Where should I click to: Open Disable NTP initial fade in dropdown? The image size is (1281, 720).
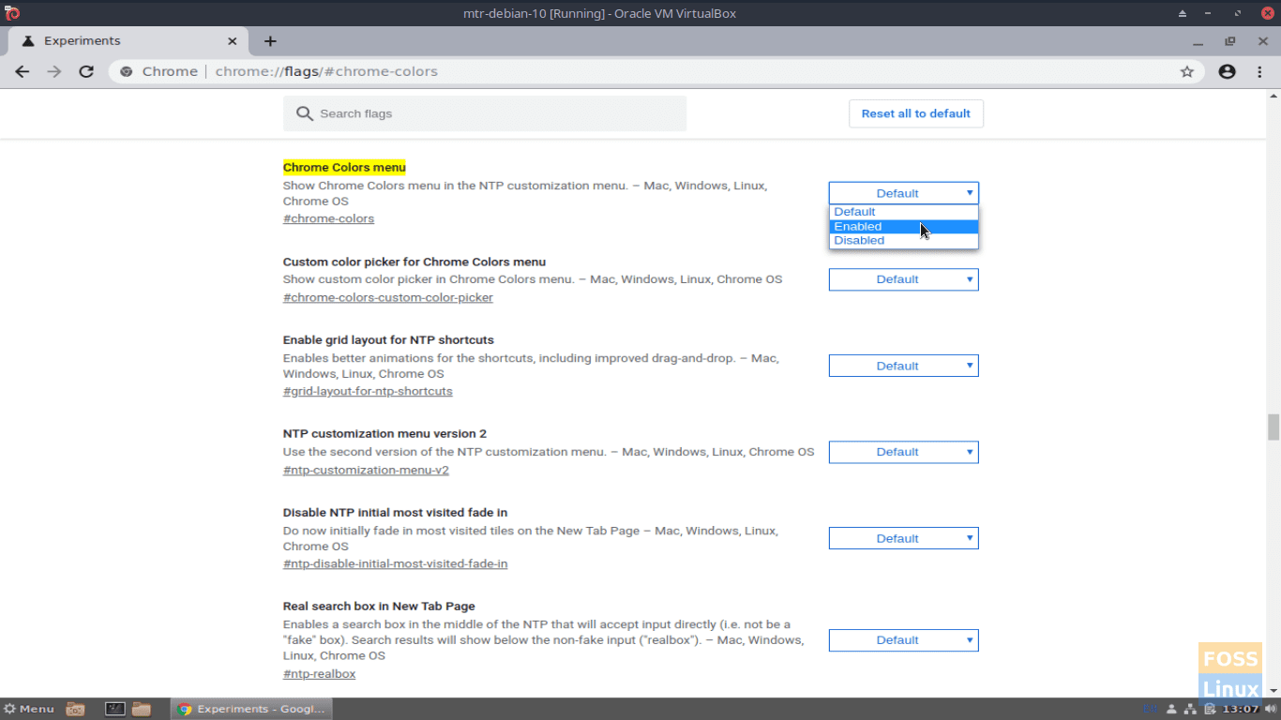tap(903, 538)
